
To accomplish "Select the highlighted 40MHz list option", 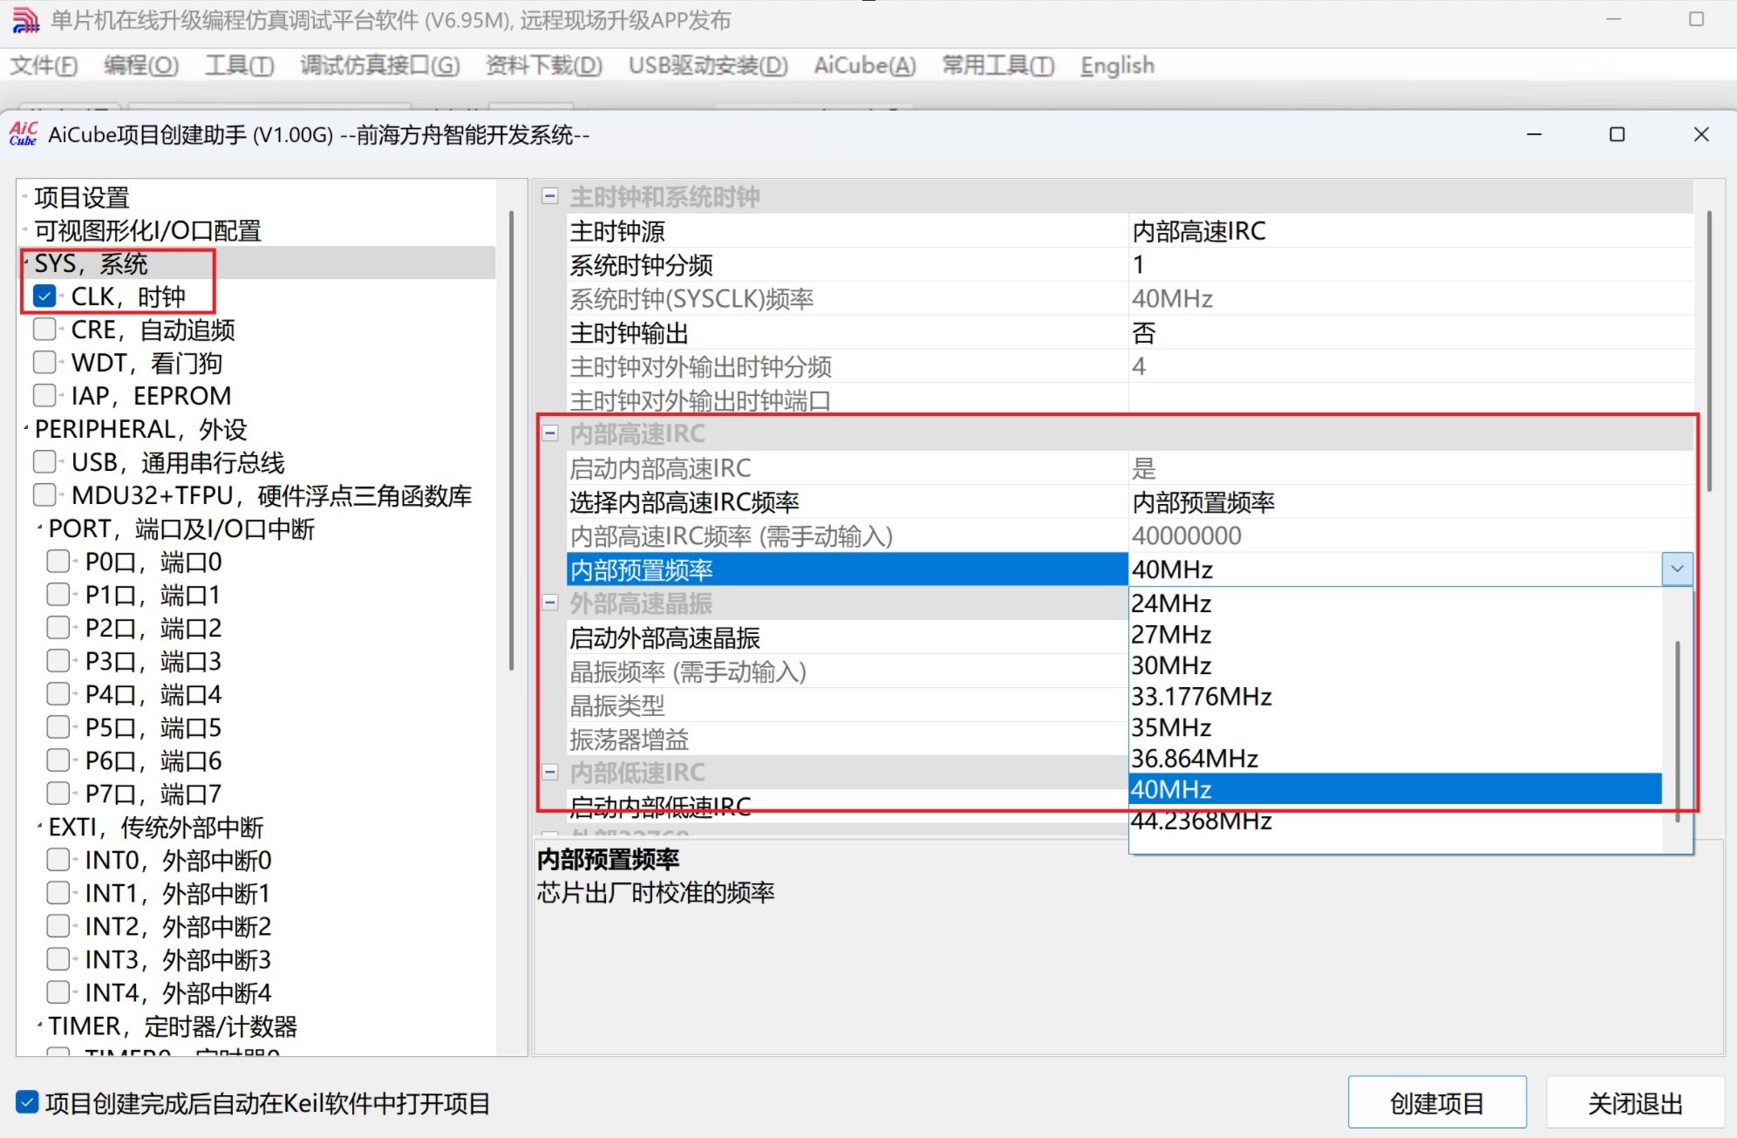I will click(x=1395, y=789).
